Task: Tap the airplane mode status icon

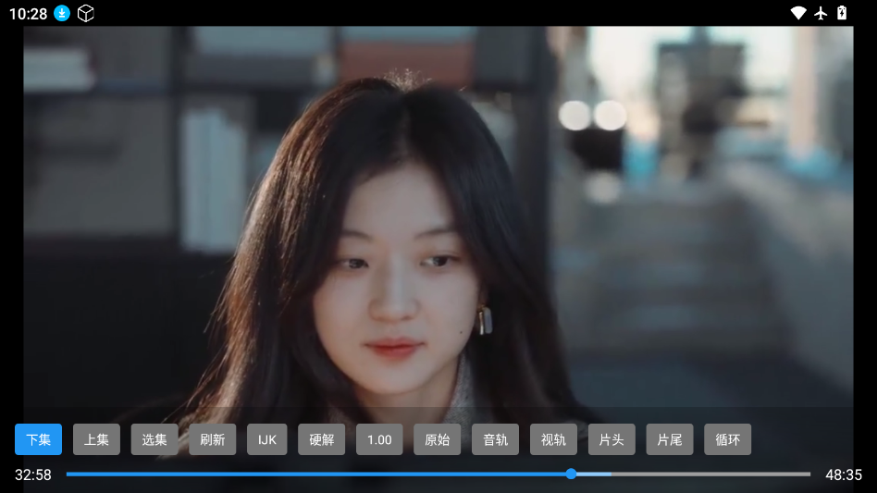Action: pyautogui.click(x=821, y=13)
